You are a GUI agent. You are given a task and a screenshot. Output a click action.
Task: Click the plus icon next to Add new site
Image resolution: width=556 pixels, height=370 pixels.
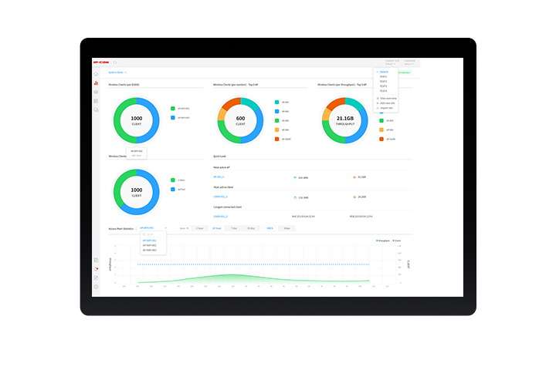[378, 103]
